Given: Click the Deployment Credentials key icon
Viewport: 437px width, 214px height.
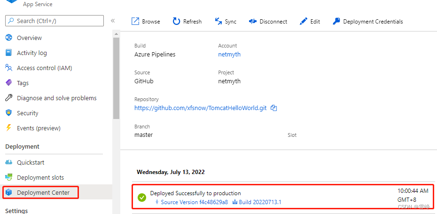Looking at the screenshot, I should pos(336,22).
